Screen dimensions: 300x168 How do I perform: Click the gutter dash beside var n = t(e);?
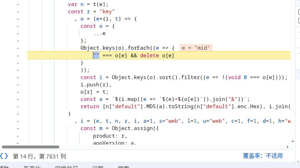point(18,4)
